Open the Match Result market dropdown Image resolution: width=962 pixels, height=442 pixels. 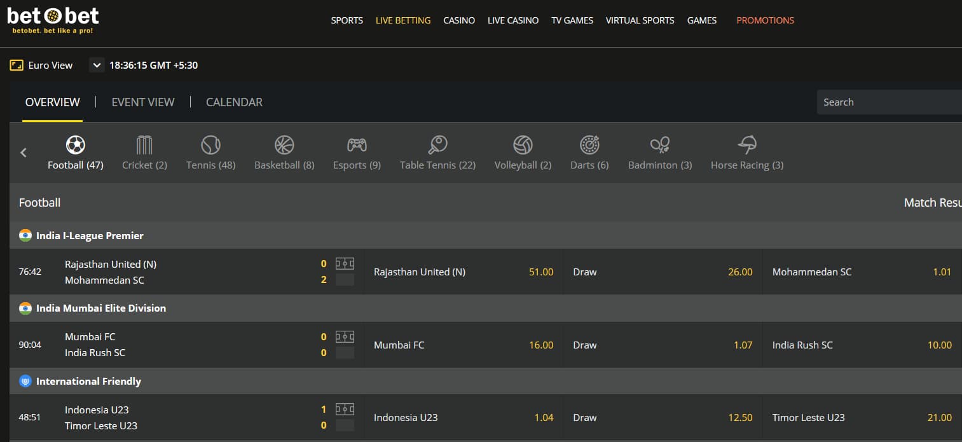[x=933, y=202]
